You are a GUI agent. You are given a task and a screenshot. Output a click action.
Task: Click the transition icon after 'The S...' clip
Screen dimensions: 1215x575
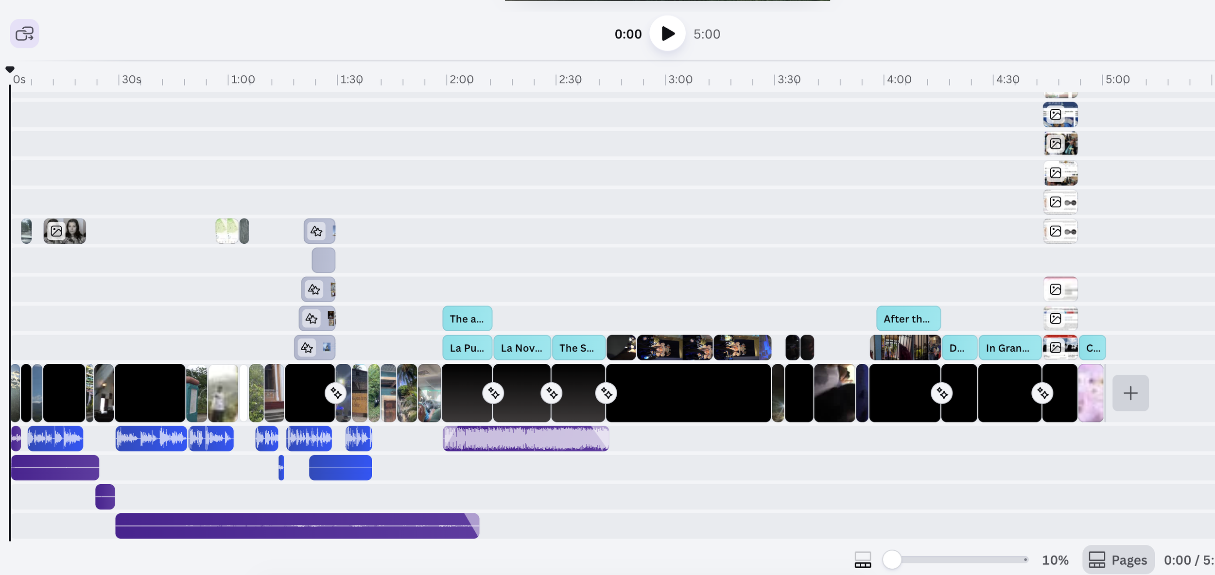click(607, 393)
